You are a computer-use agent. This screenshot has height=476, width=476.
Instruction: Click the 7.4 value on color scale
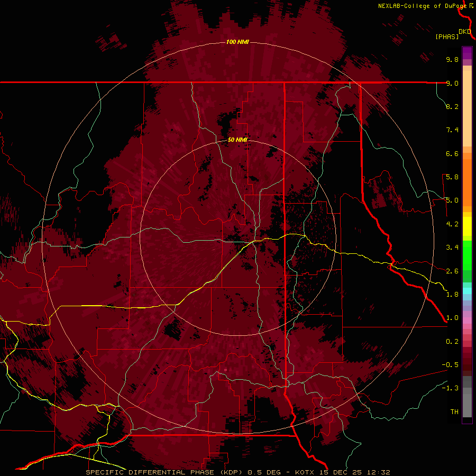[452, 130]
